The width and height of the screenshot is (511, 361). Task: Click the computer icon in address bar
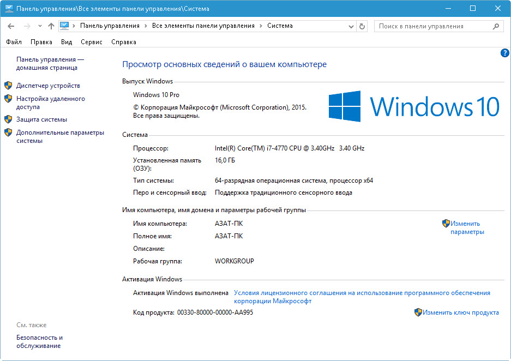pyautogui.click(x=65, y=26)
